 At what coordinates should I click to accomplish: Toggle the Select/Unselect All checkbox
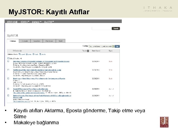(8, 58)
